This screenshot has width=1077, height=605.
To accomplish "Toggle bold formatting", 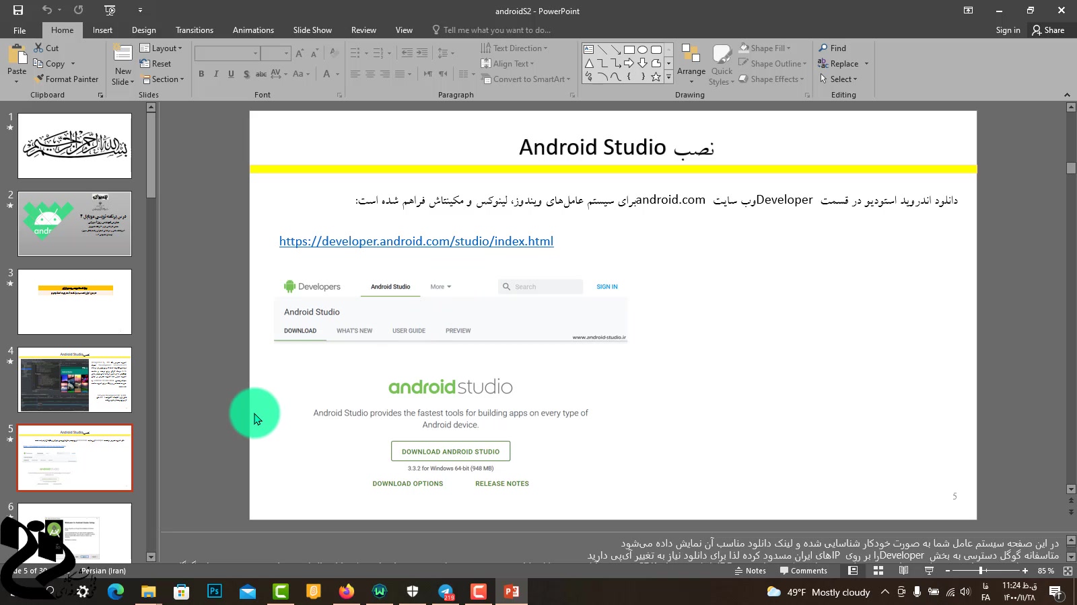I will pos(201,74).
